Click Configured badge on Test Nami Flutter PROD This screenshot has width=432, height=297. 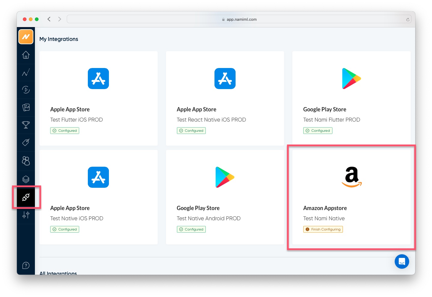318,131
